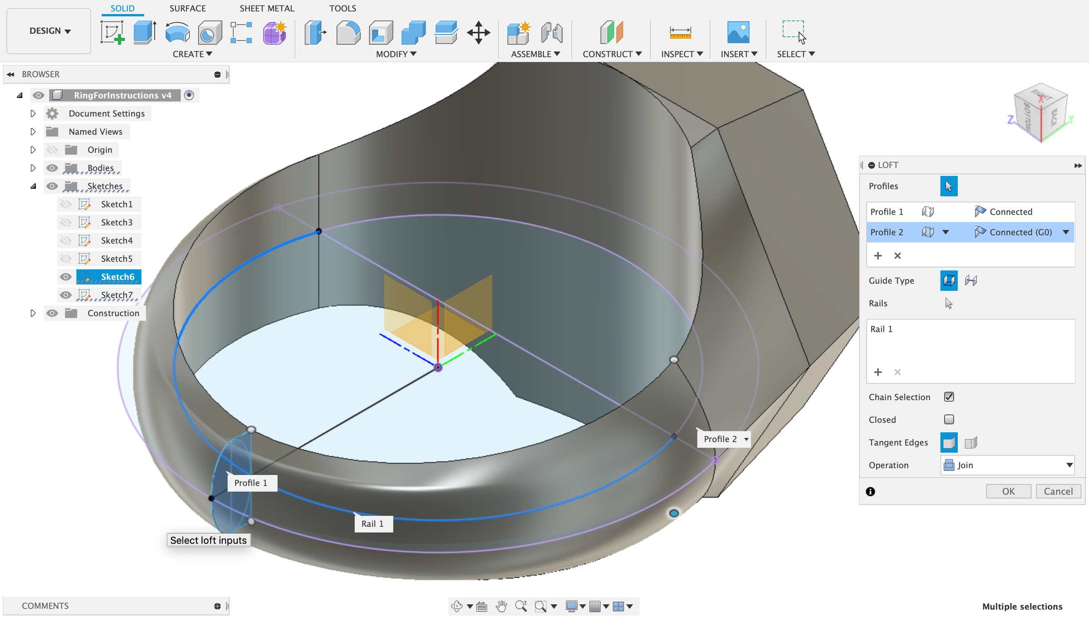The image size is (1089, 618).
Task: Open the TOOLS tab
Action: click(343, 8)
